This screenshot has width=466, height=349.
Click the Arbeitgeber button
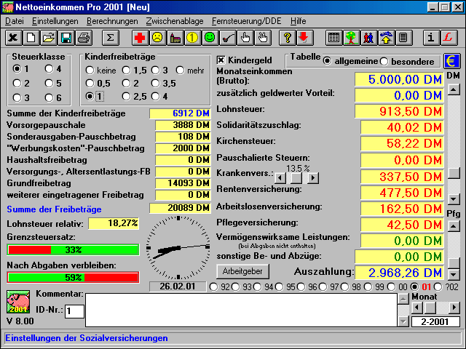[x=242, y=271]
